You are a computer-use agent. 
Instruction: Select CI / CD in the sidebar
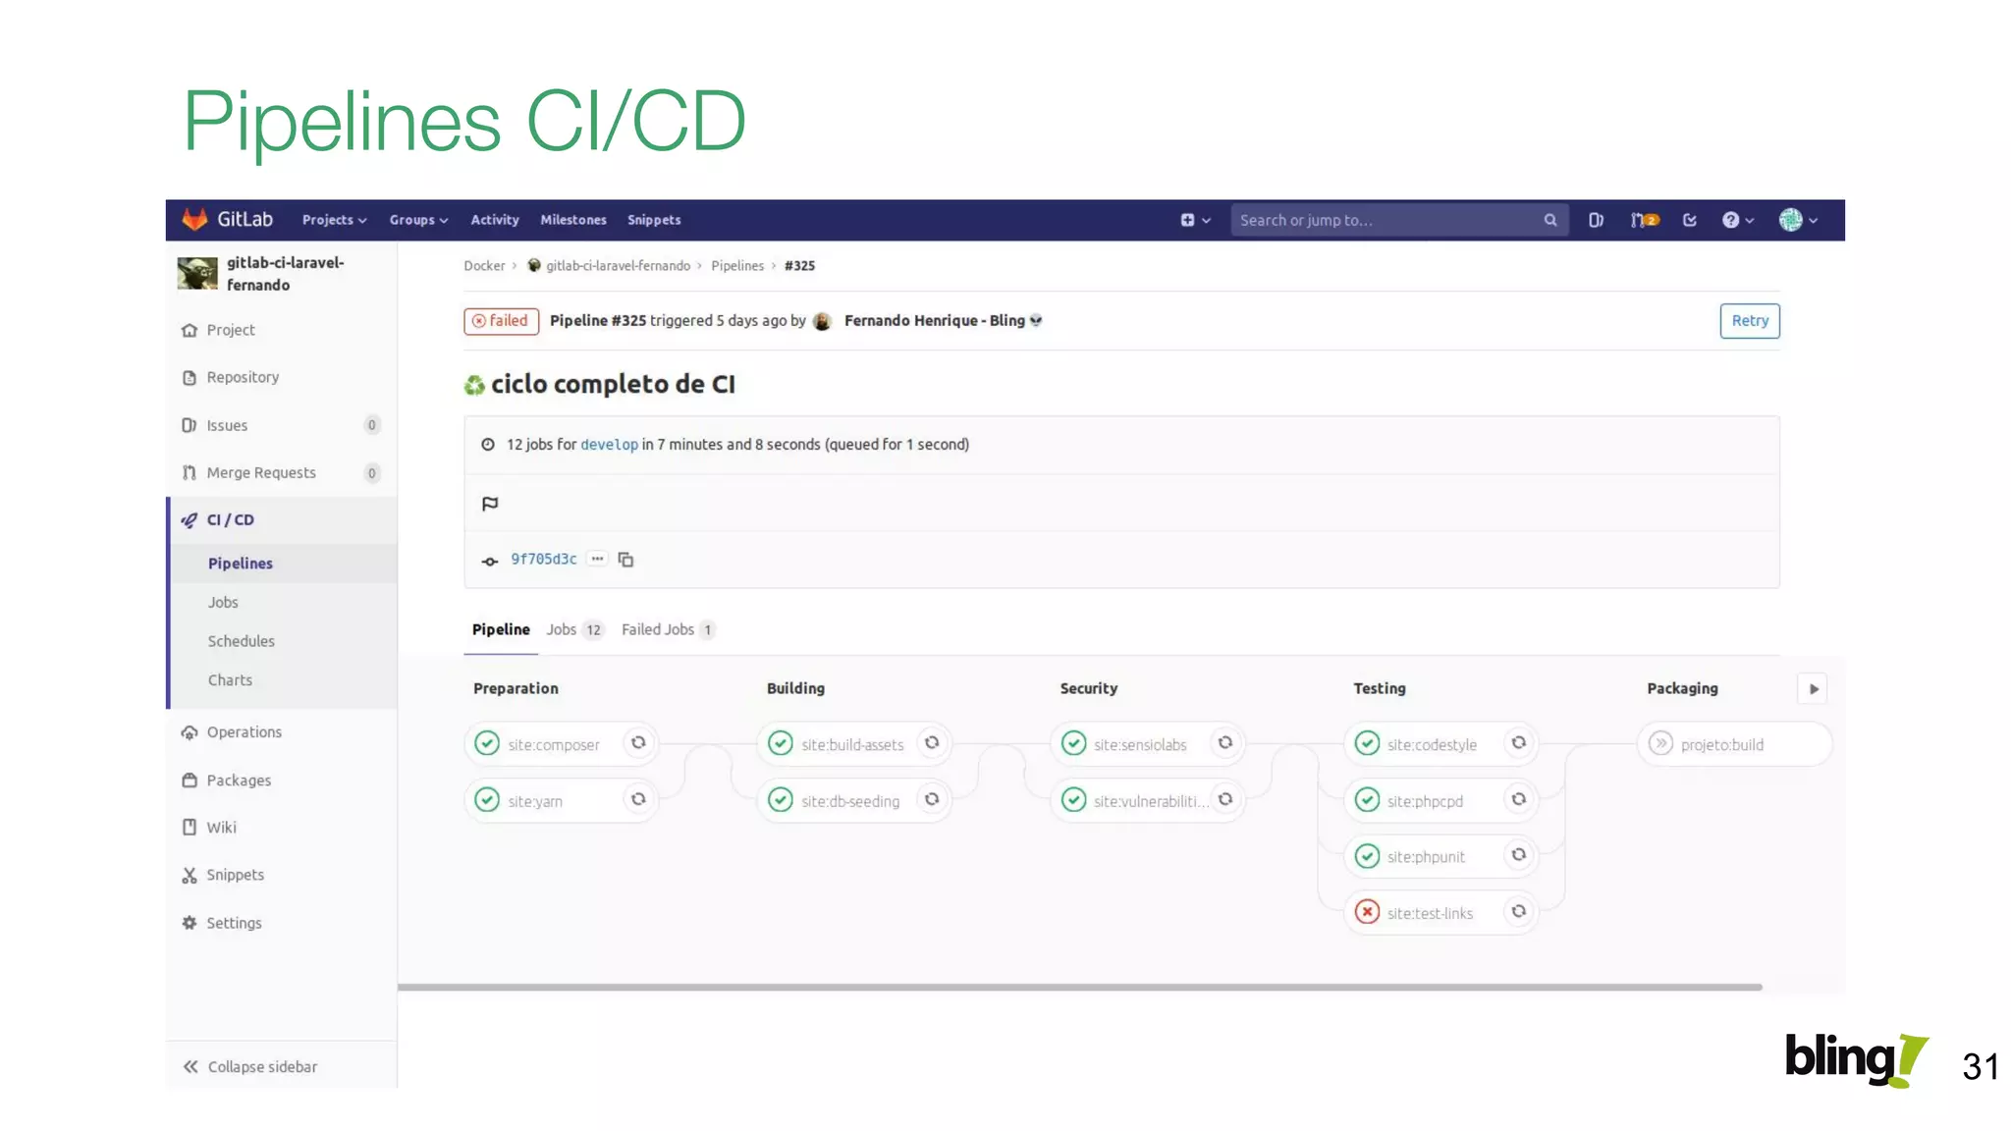click(230, 520)
